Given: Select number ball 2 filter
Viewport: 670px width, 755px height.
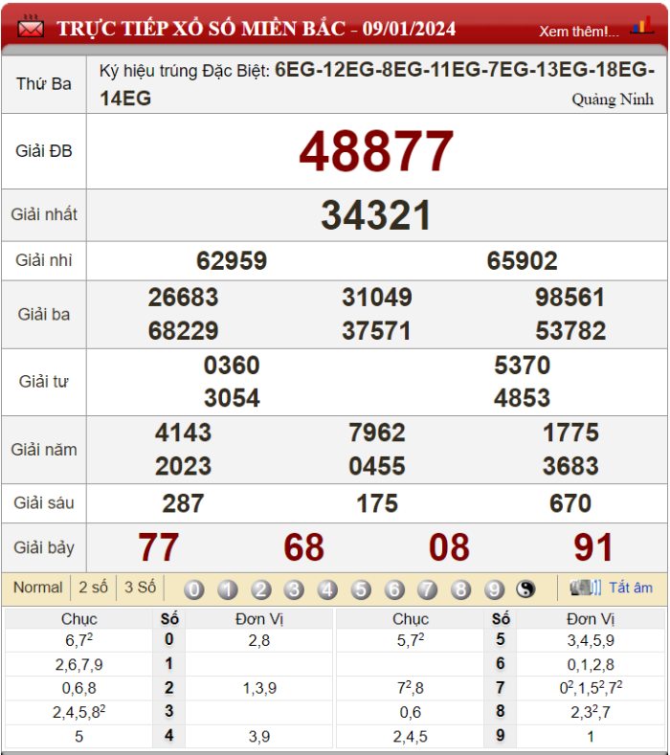Looking at the screenshot, I should point(261,589).
